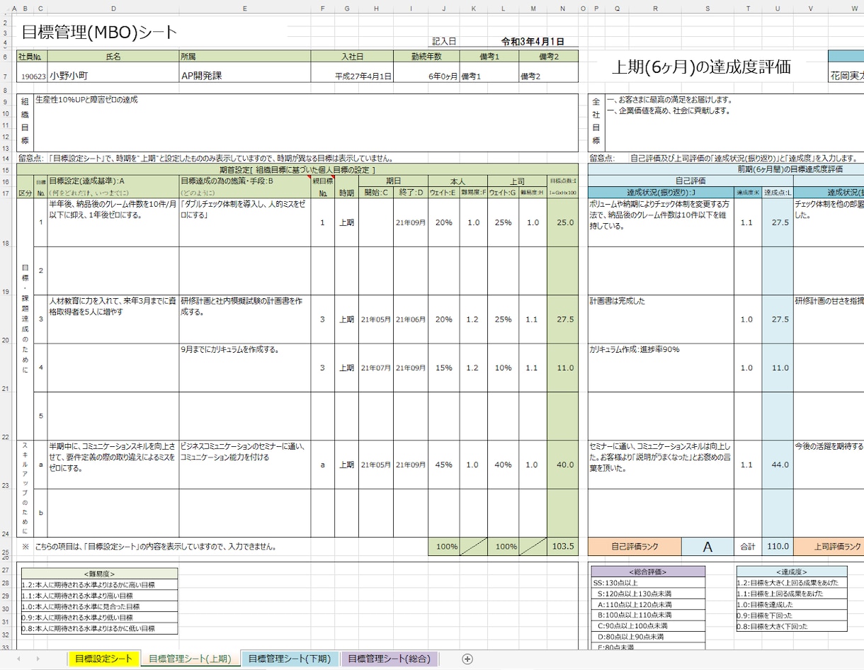Select the heading 上期(6ヶ月)の達成度評価
Viewport: 864px width, 670px height.
(x=701, y=67)
